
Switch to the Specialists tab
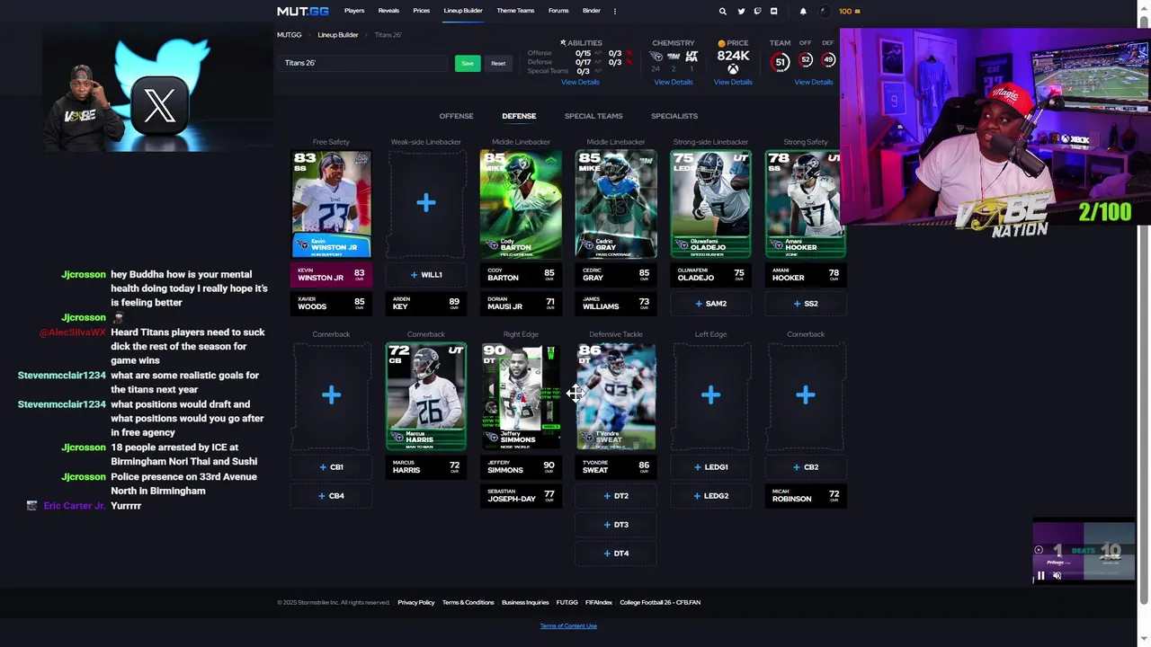point(674,116)
